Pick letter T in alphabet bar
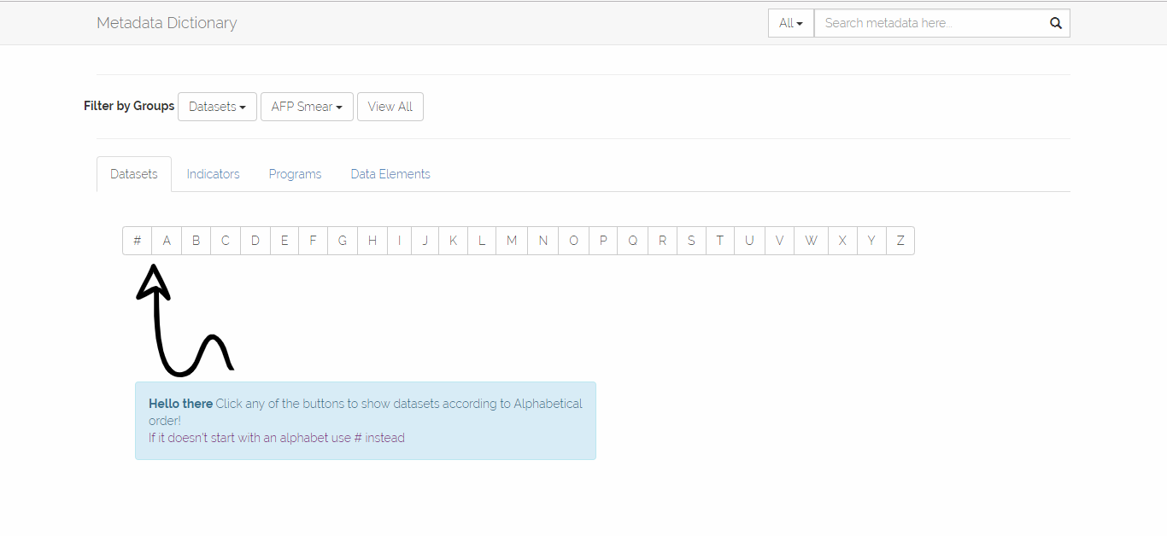The height and width of the screenshot is (536, 1167). pos(720,241)
